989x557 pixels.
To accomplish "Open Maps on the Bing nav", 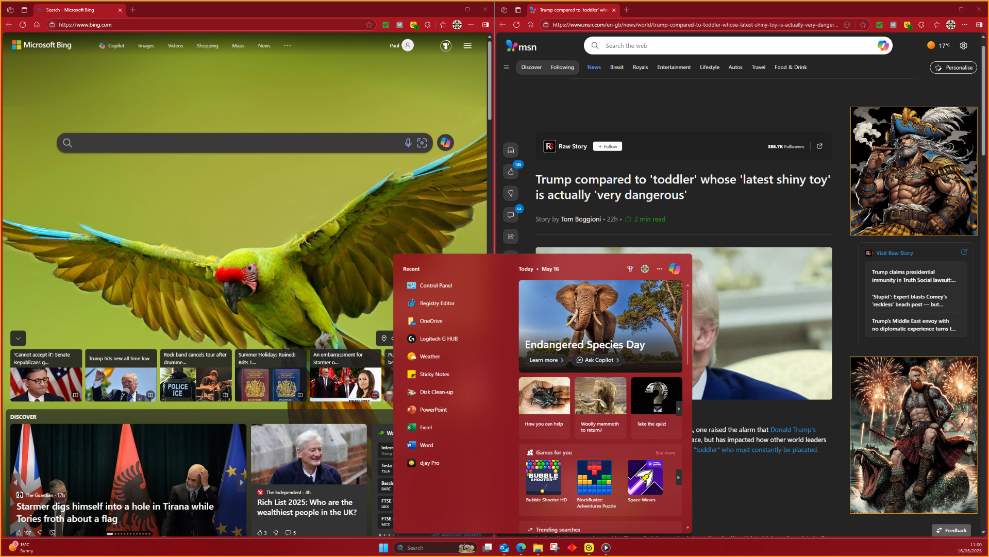I will click(238, 45).
